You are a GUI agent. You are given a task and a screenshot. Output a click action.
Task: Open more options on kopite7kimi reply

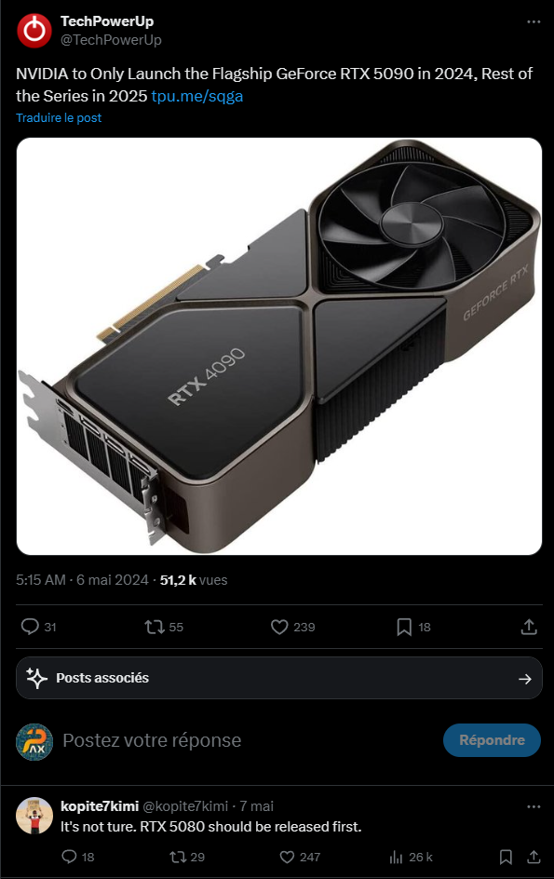pos(534,806)
